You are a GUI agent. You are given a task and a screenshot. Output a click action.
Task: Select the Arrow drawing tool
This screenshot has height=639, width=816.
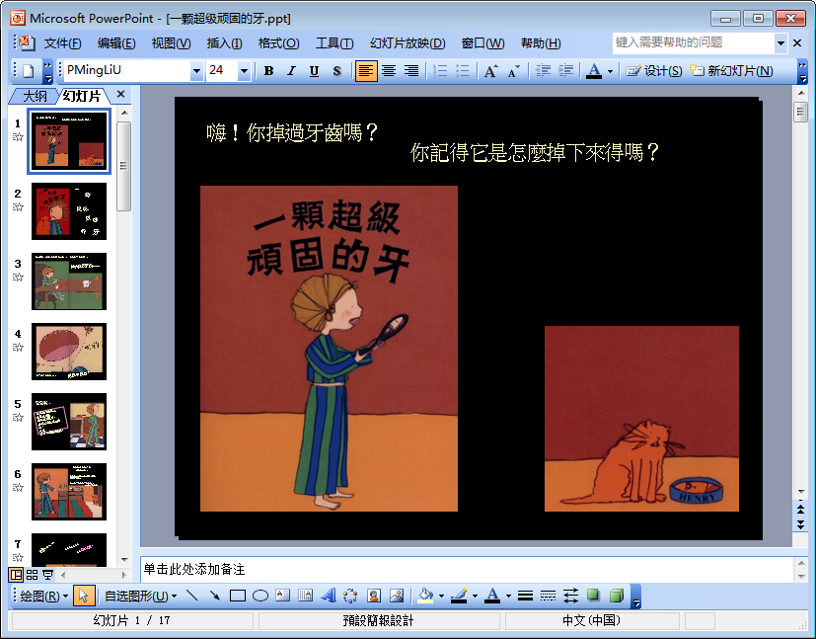click(x=214, y=596)
